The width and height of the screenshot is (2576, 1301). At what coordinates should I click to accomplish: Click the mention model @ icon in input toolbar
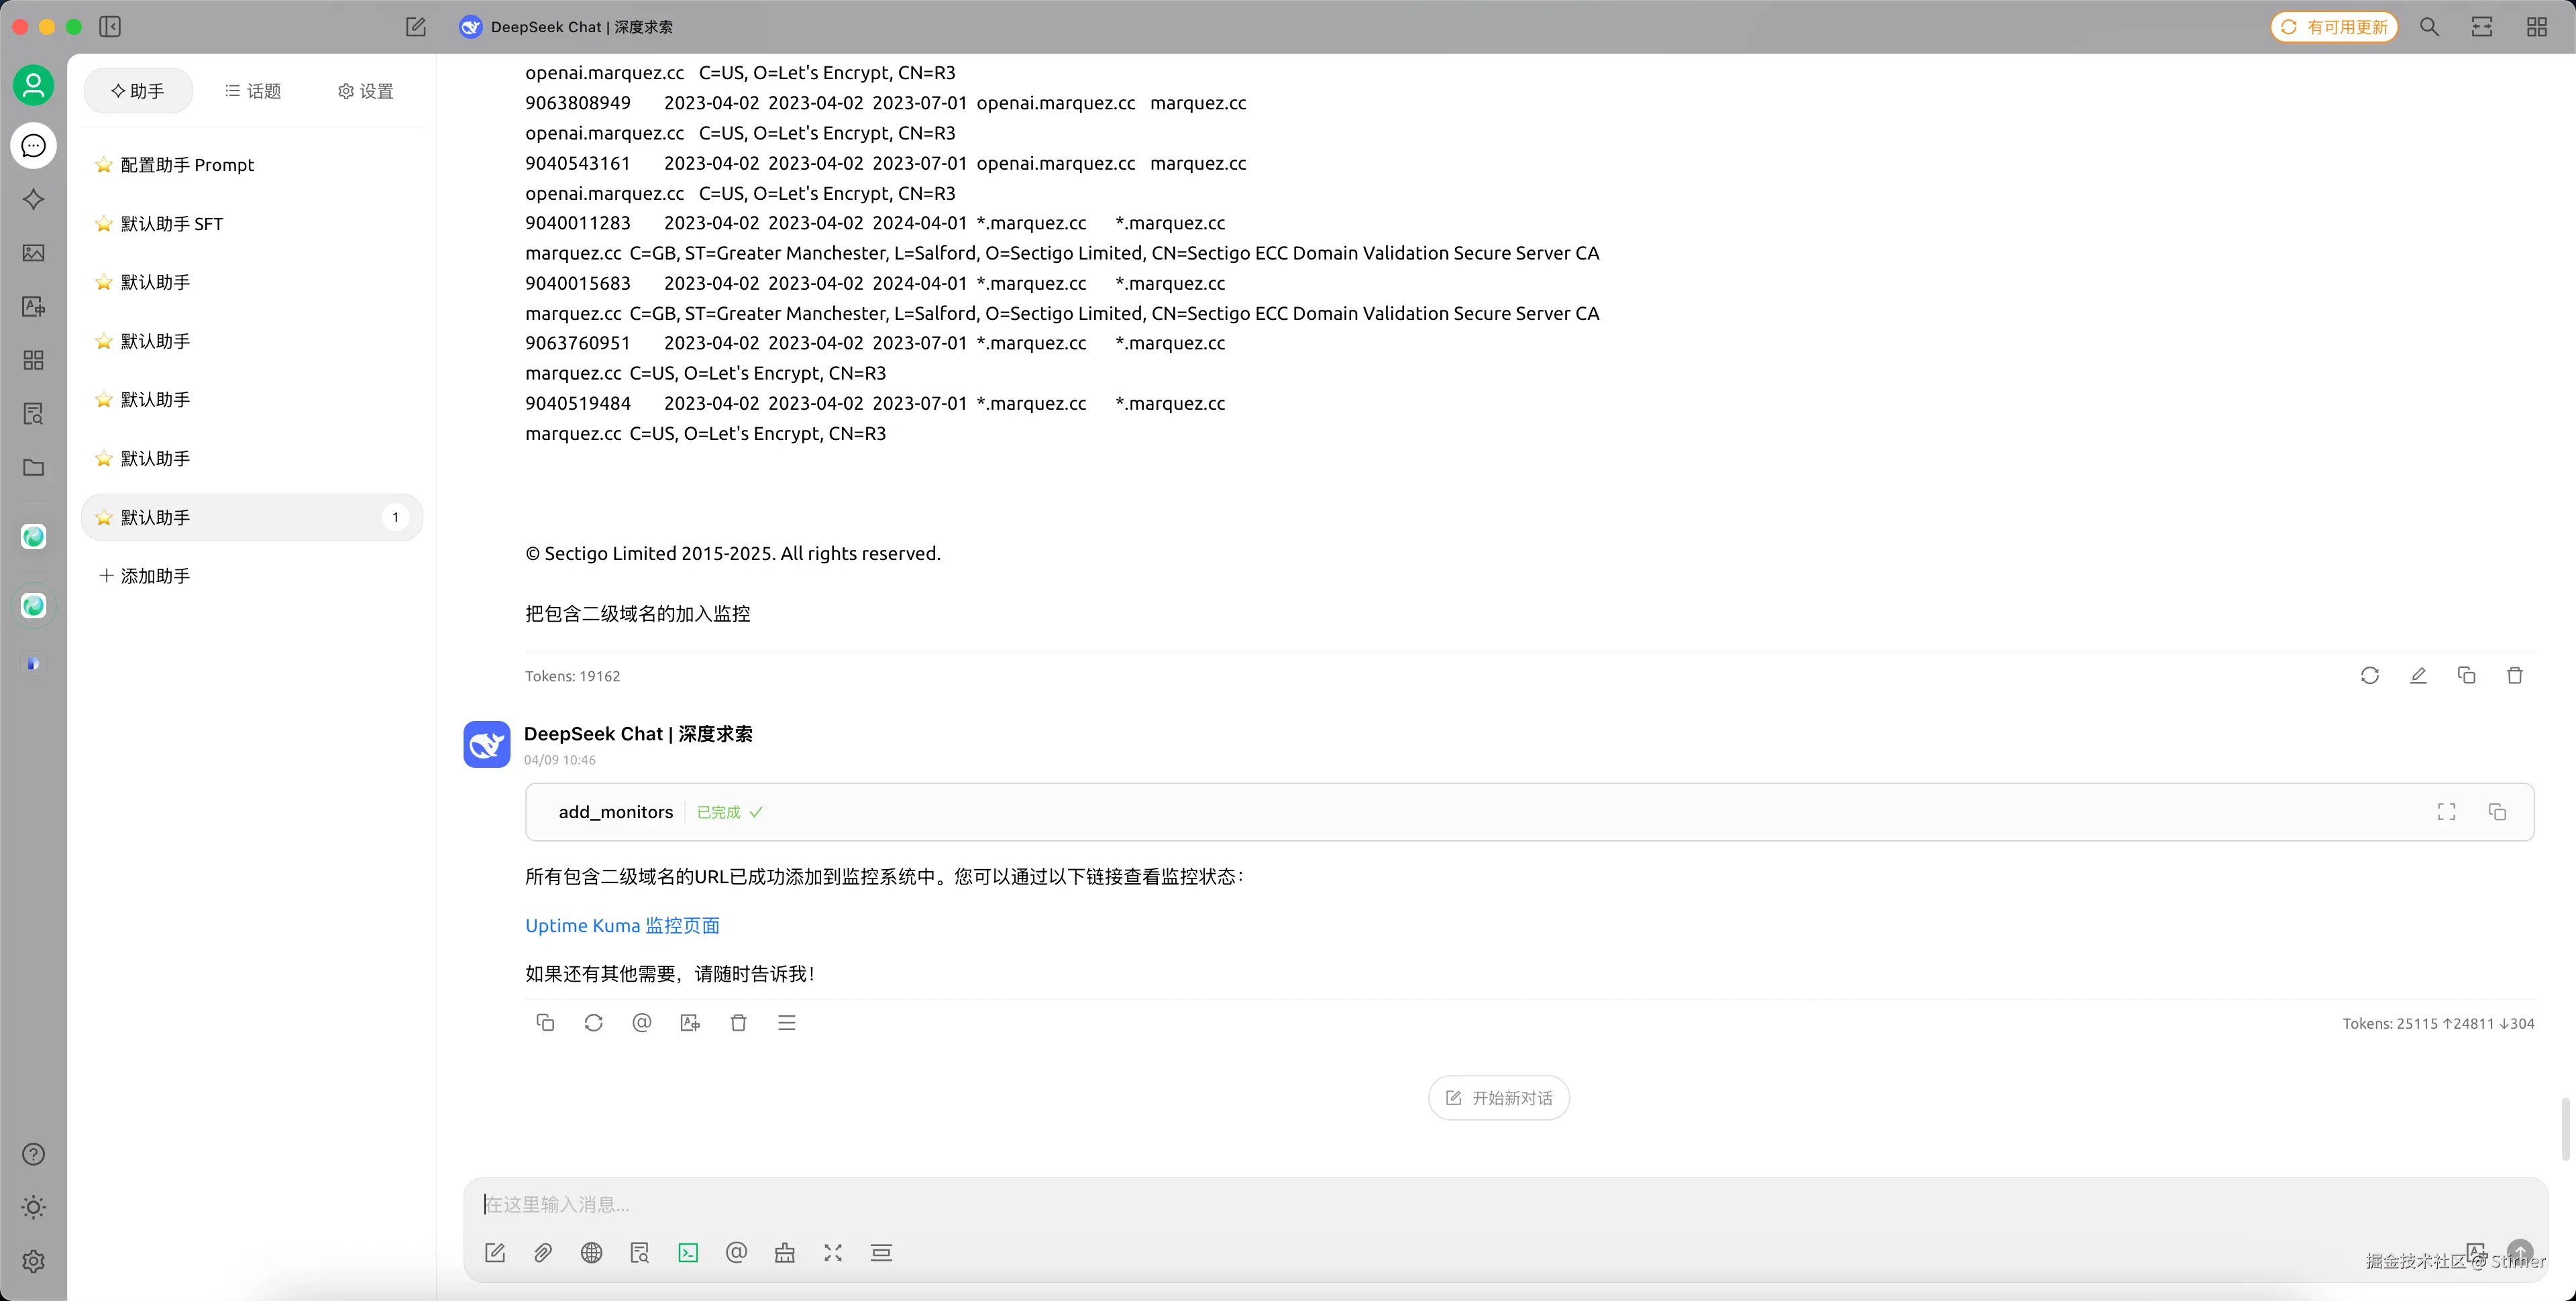point(736,1253)
